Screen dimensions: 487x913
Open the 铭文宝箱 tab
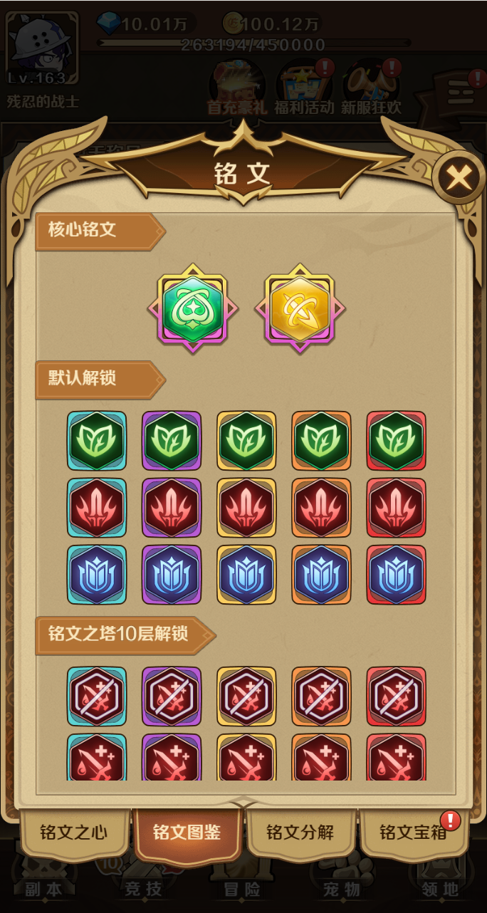[413, 833]
